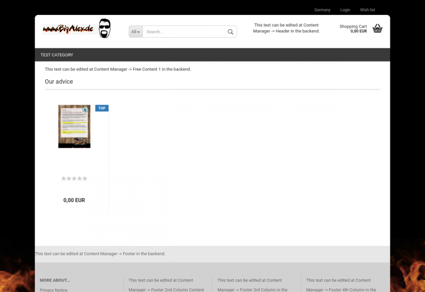Click the 0,00 EUR product price
Image resolution: width=425 pixels, height=292 pixels.
(74, 201)
